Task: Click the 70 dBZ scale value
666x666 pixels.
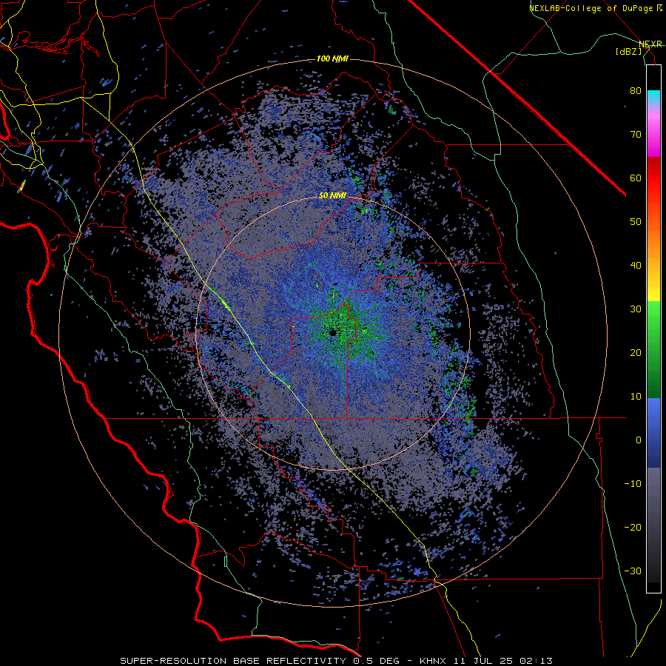Action: (636, 135)
